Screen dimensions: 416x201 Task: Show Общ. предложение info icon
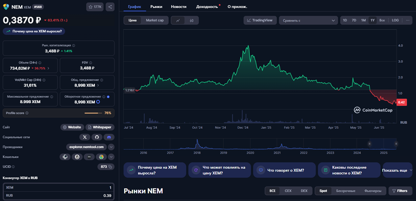tap(102, 80)
